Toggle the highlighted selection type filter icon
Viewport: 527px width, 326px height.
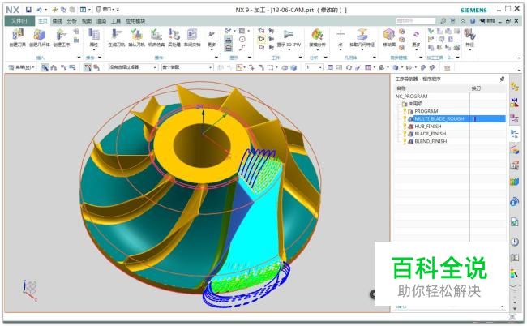tap(45, 67)
